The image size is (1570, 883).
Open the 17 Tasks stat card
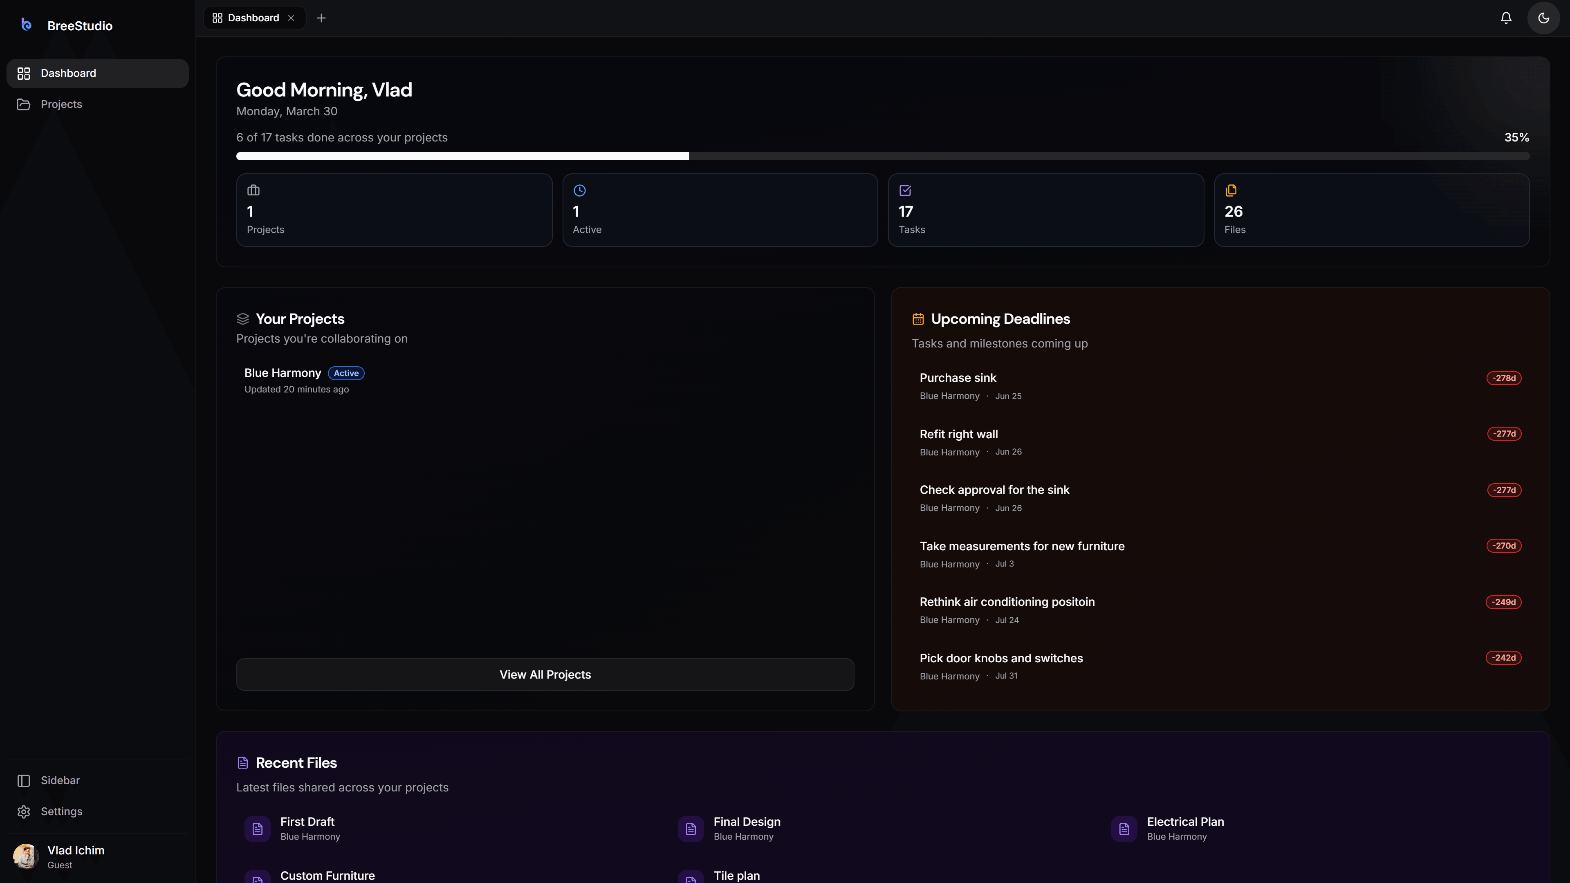[1046, 210]
